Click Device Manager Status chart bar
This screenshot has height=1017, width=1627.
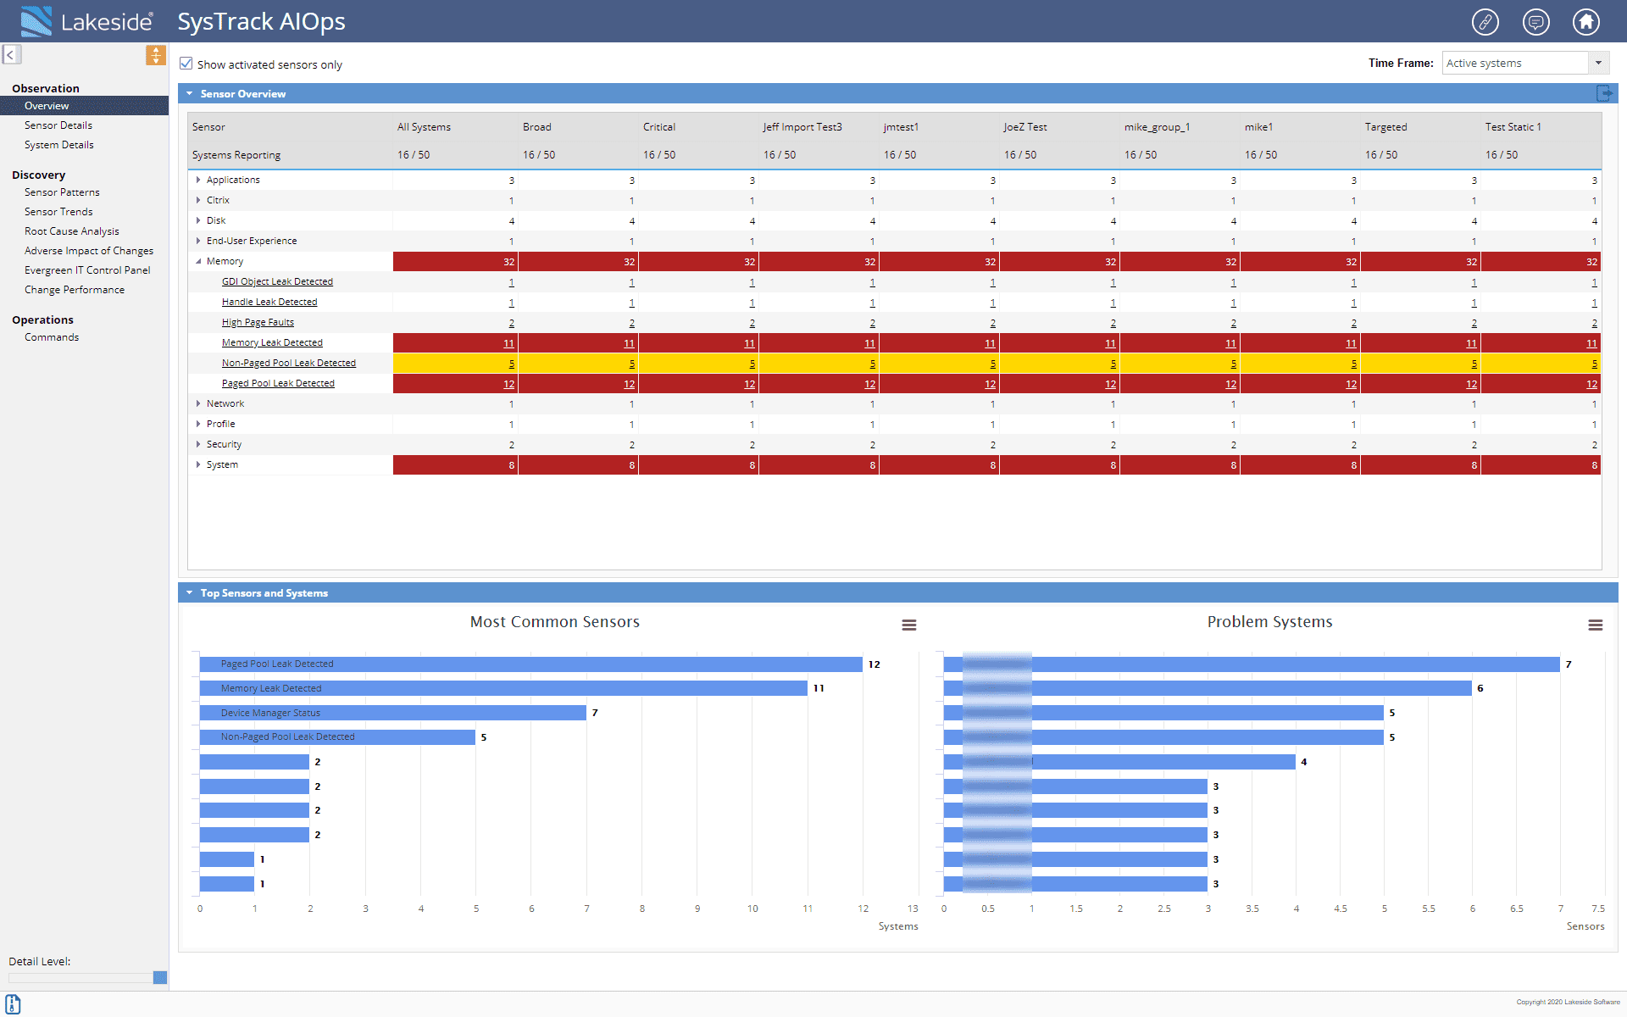click(392, 713)
